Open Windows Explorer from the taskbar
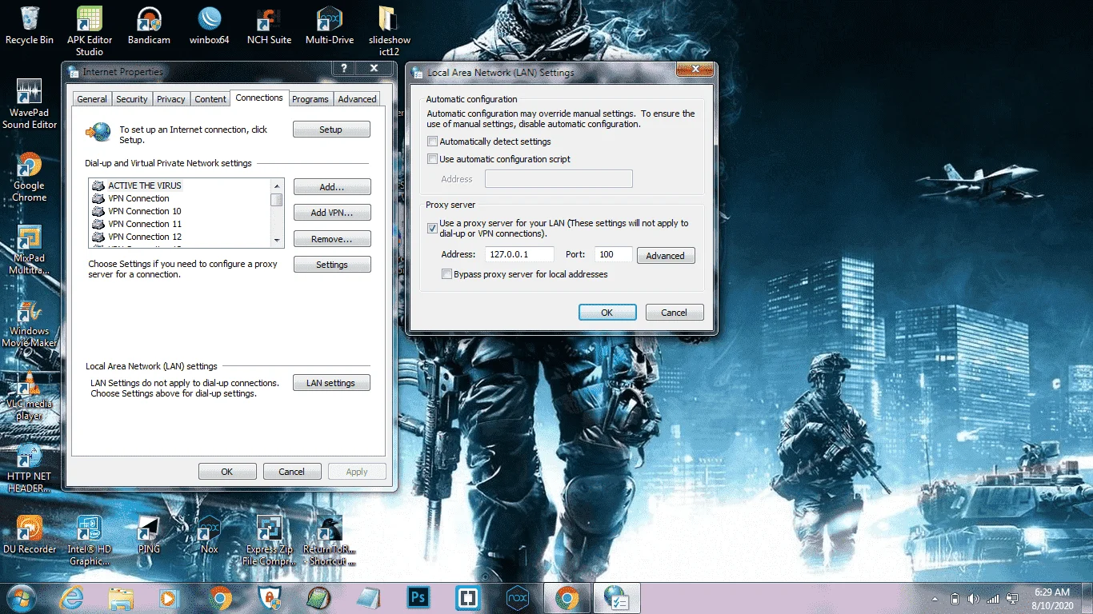This screenshot has width=1093, height=614. 121,598
